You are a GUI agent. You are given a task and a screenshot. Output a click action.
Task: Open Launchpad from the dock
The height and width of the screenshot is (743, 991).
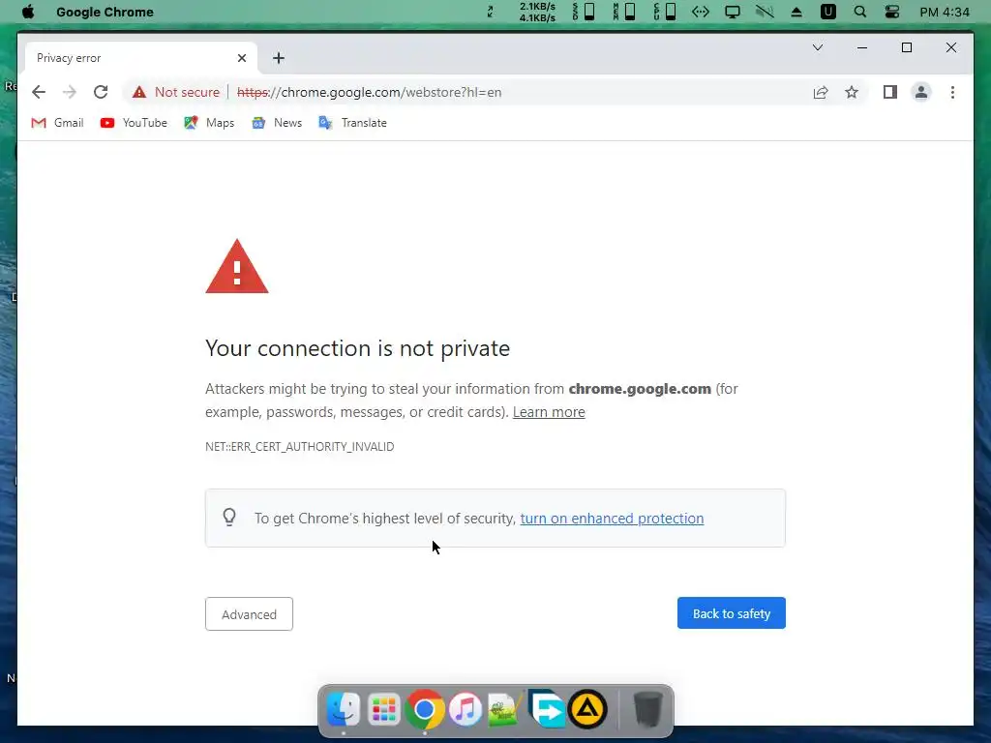tap(383, 709)
